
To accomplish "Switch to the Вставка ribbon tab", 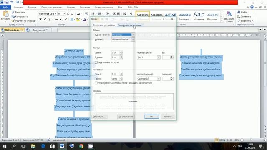I will click(32, 7).
